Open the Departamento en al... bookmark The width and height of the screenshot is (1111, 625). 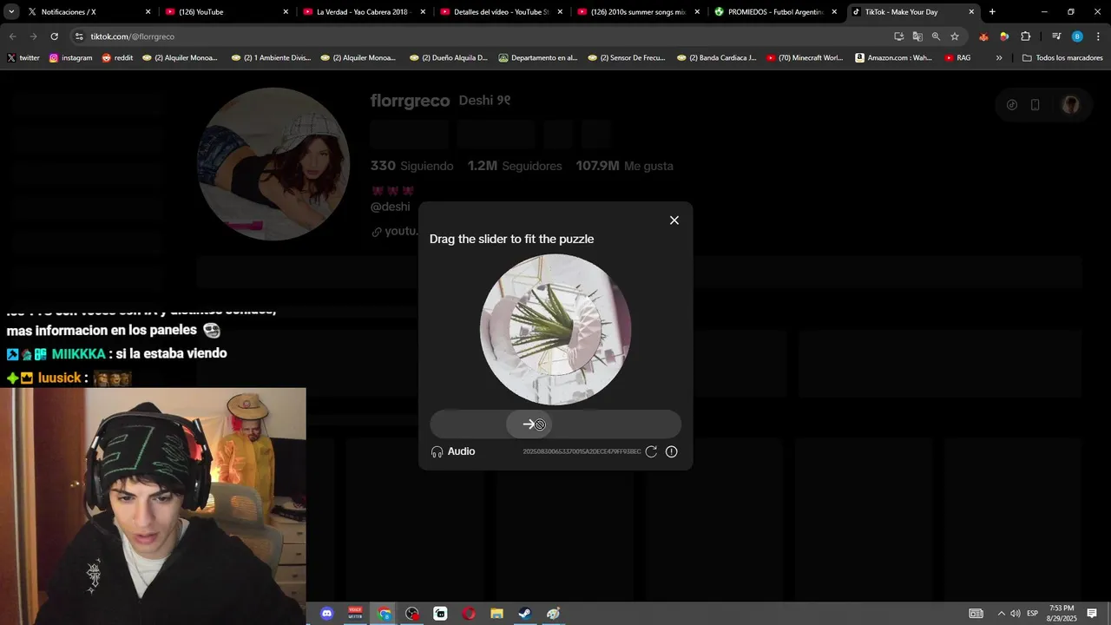[538, 58]
